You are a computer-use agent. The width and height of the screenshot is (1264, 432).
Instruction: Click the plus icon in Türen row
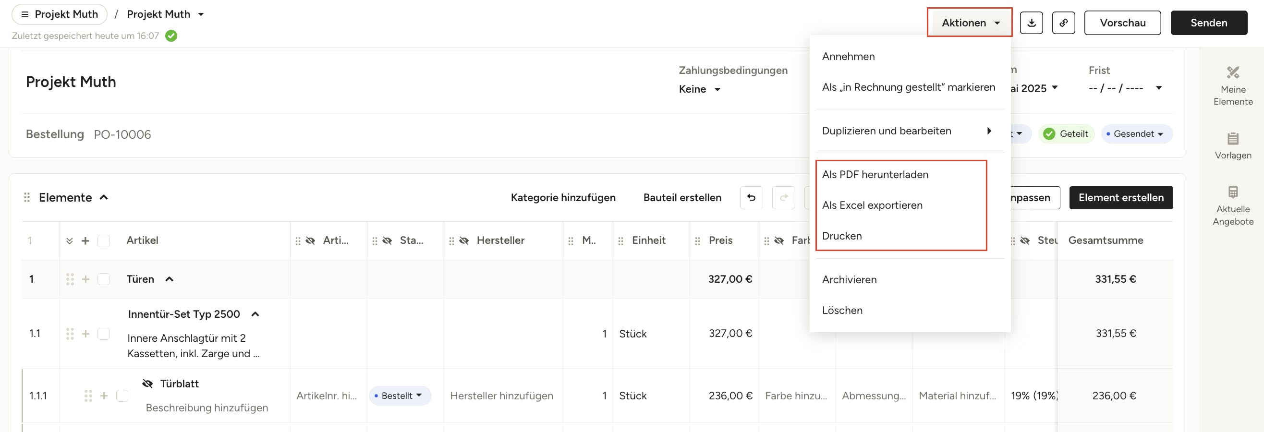coord(85,279)
